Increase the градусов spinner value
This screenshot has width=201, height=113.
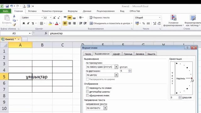pos(180,97)
